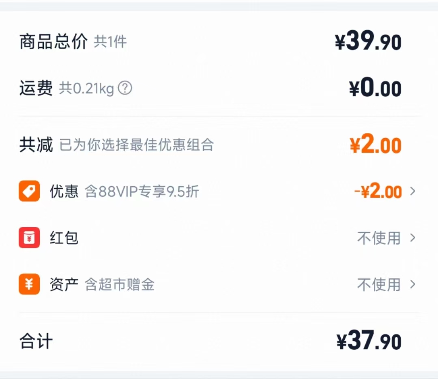The image size is (438, 379).
Task: Click the red envelope icon beside 红包
Action: [28, 238]
